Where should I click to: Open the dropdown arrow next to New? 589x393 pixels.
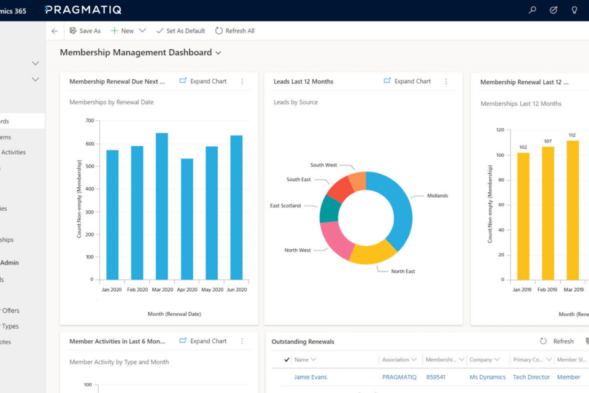point(142,31)
